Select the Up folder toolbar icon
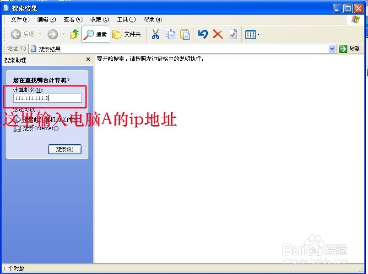 (x=74, y=34)
